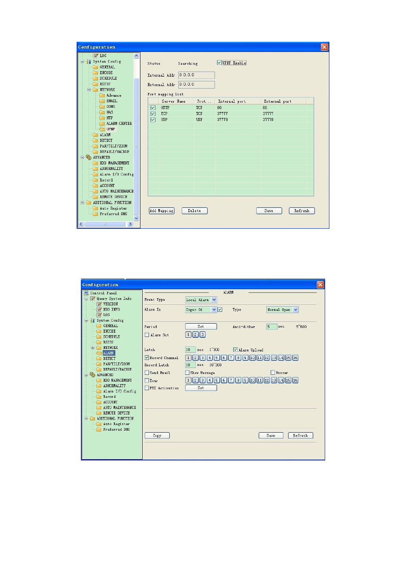Image resolution: width=406 pixels, height=575 pixels.
Task: Open the UPNP folder icon in tree
Action: 102,129
